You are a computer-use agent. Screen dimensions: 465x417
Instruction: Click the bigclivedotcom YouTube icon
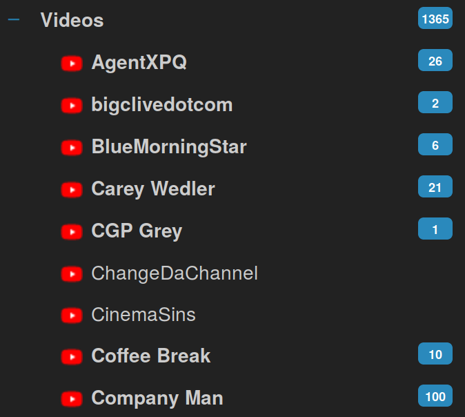tap(72, 106)
